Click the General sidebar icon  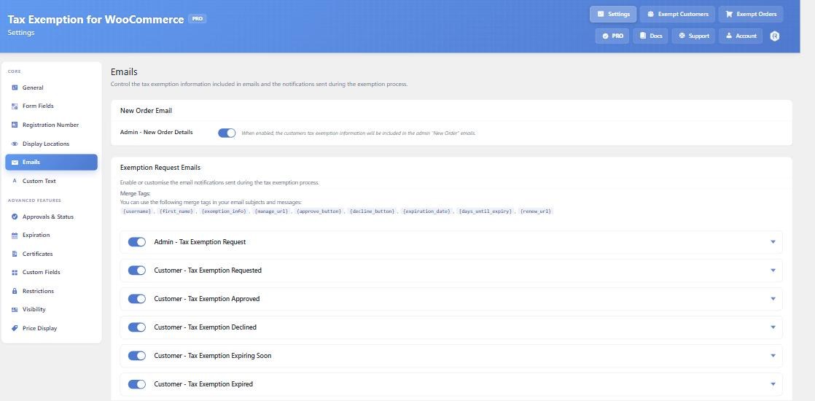pyautogui.click(x=15, y=87)
